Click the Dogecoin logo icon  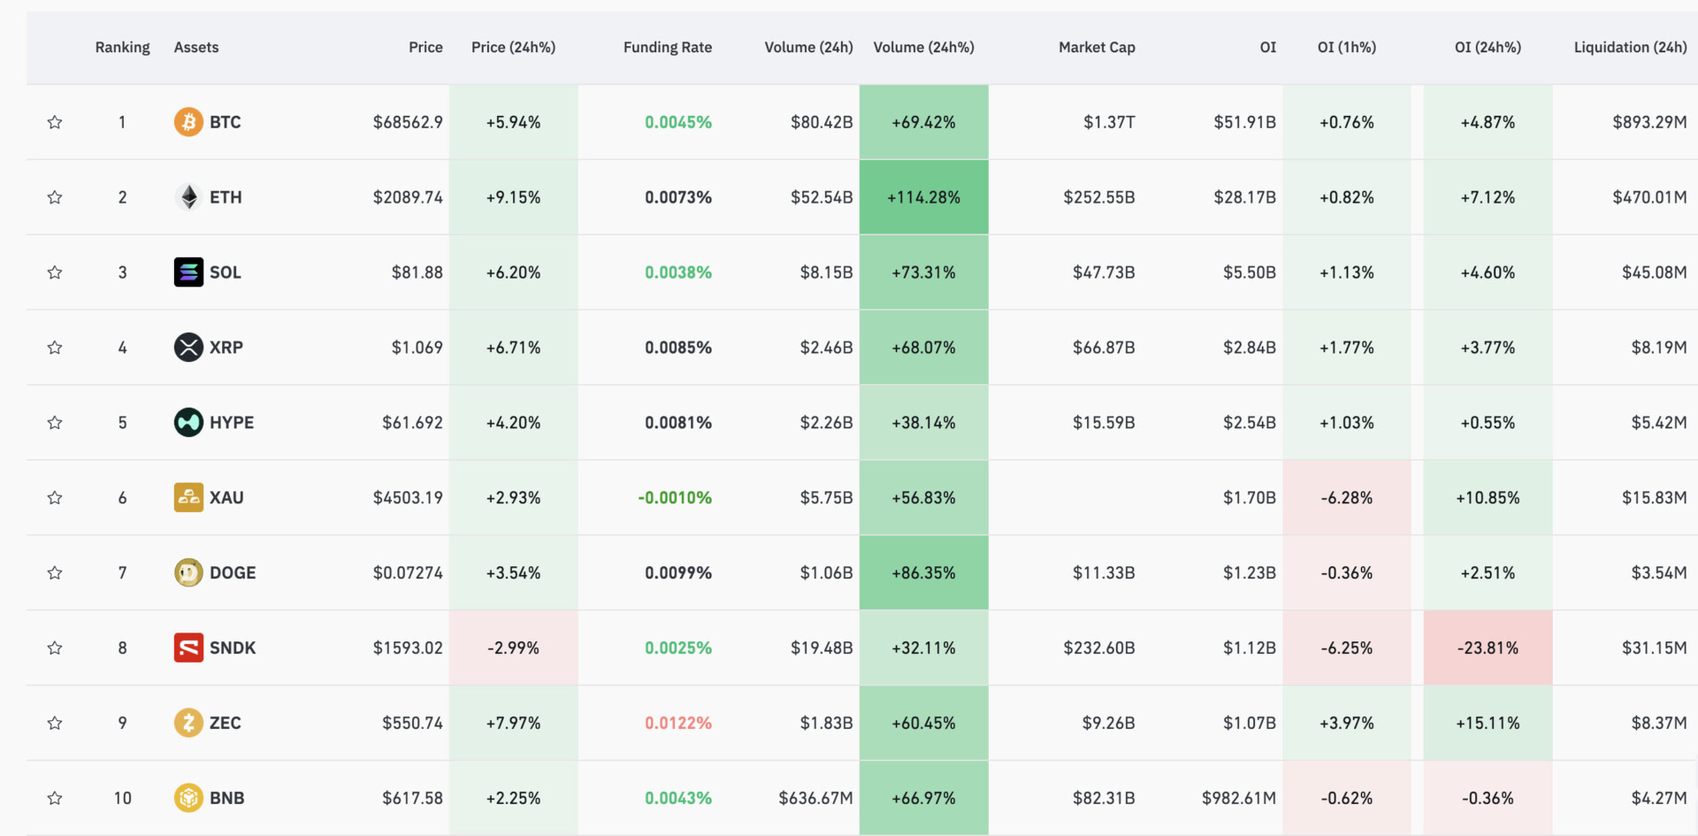[x=188, y=572]
